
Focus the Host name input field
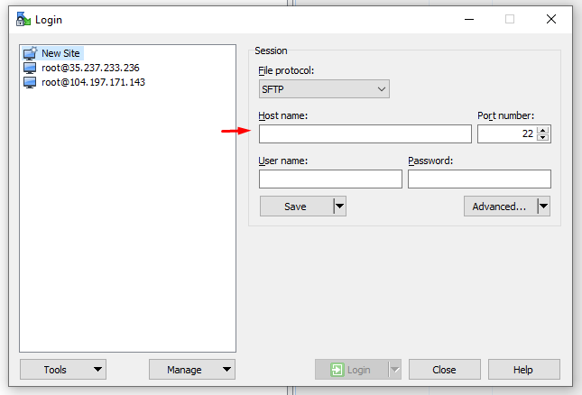coord(365,133)
